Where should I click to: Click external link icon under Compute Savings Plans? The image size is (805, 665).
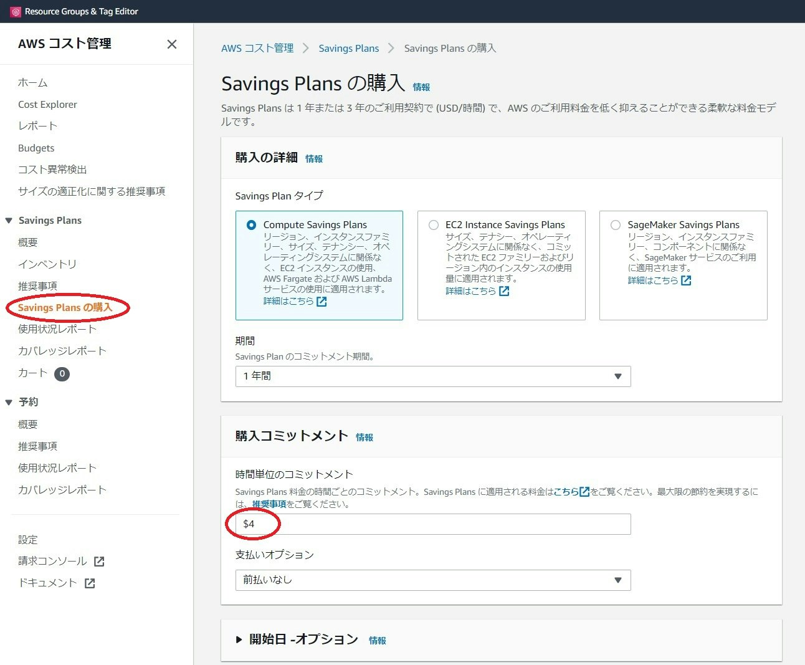[322, 302]
